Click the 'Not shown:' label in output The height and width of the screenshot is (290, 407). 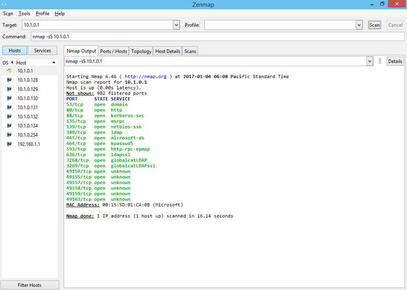click(x=80, y=93)
